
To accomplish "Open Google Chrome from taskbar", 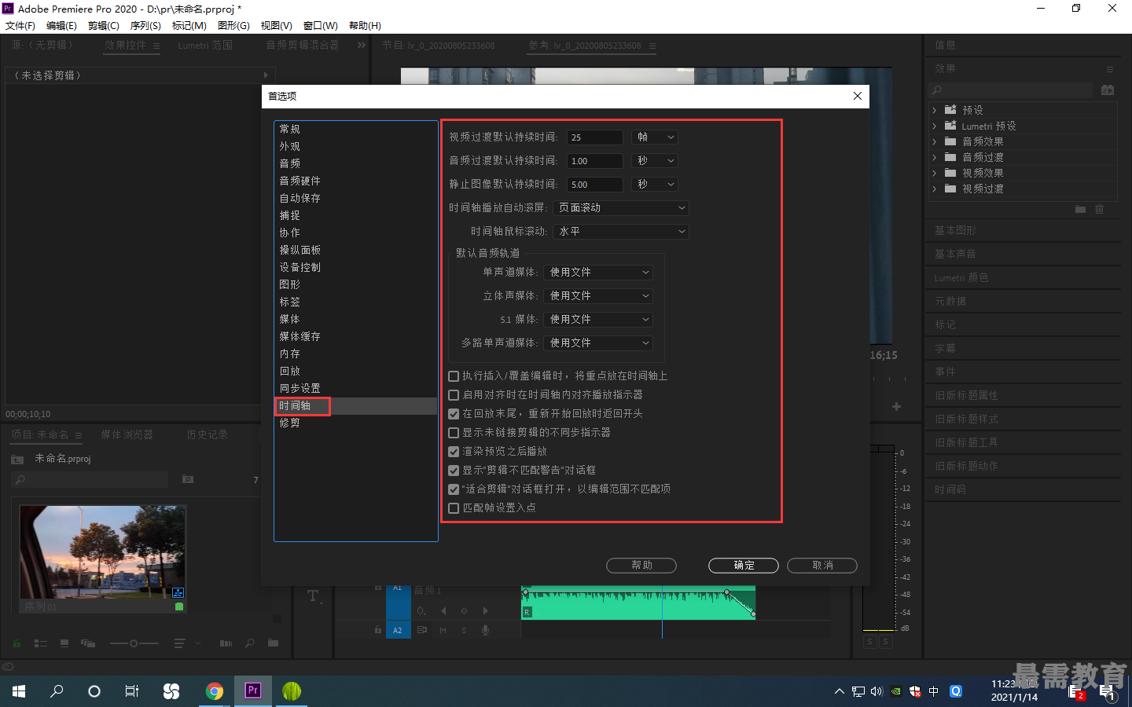I will pyautogui.click(x=215, y=691).
